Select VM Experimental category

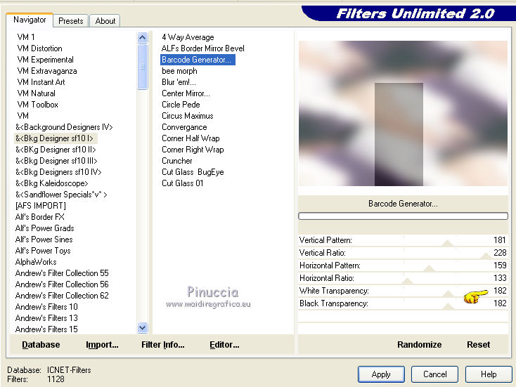(x=46, y=60)
